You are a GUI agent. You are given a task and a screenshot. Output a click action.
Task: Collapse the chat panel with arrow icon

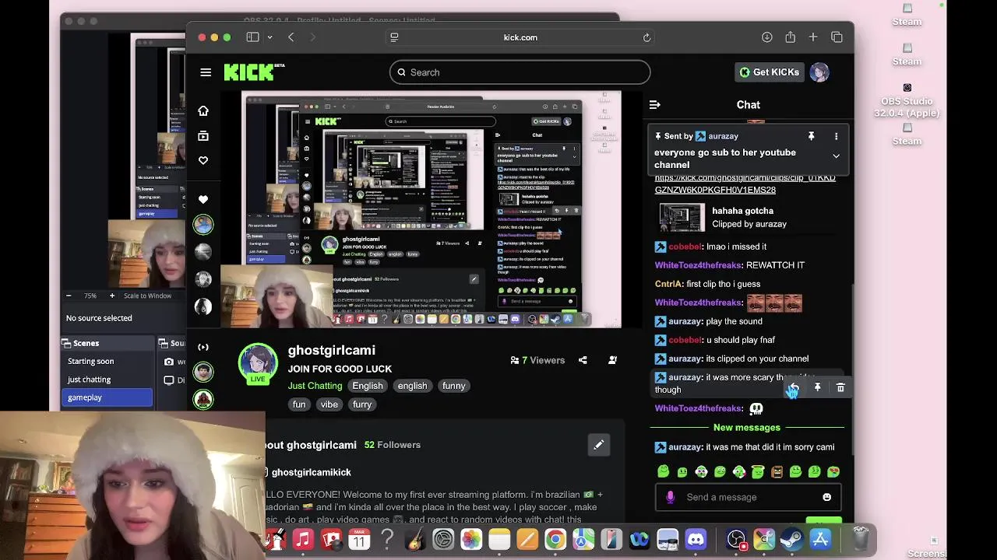(x=655, y=104)
